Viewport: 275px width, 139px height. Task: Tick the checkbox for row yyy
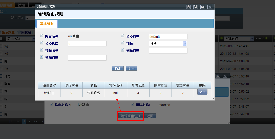coord(1,46)
